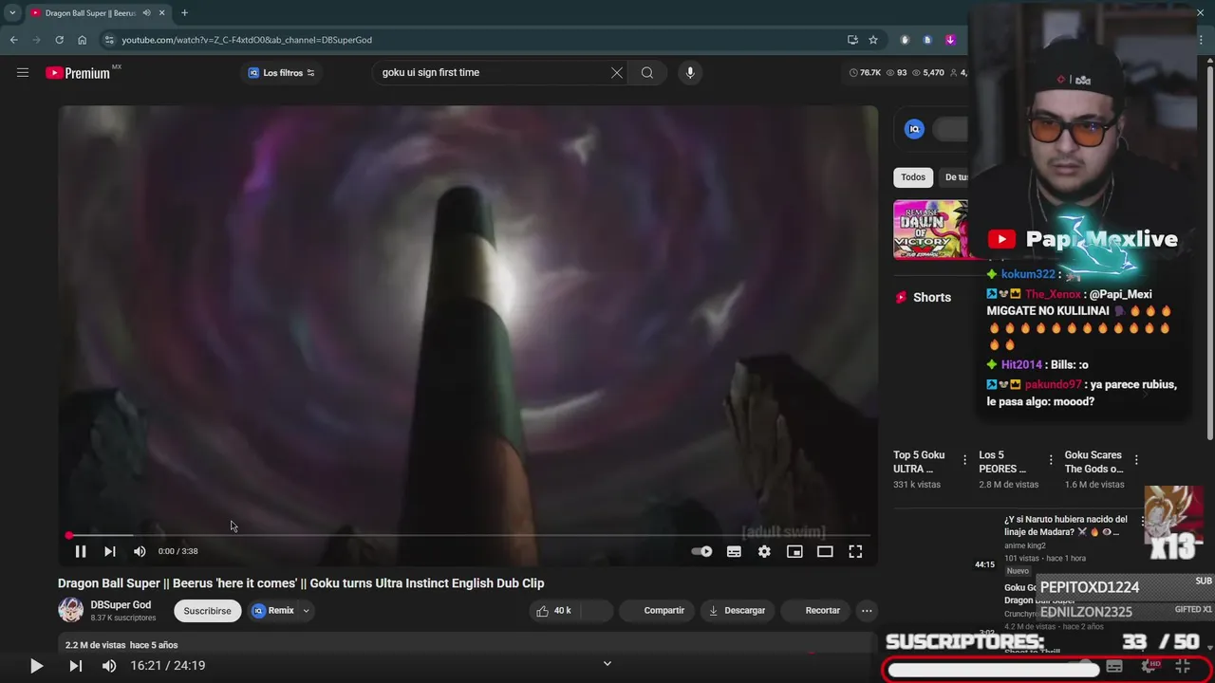Toggle subtitles in the inner player

click(x=734, y=551)
